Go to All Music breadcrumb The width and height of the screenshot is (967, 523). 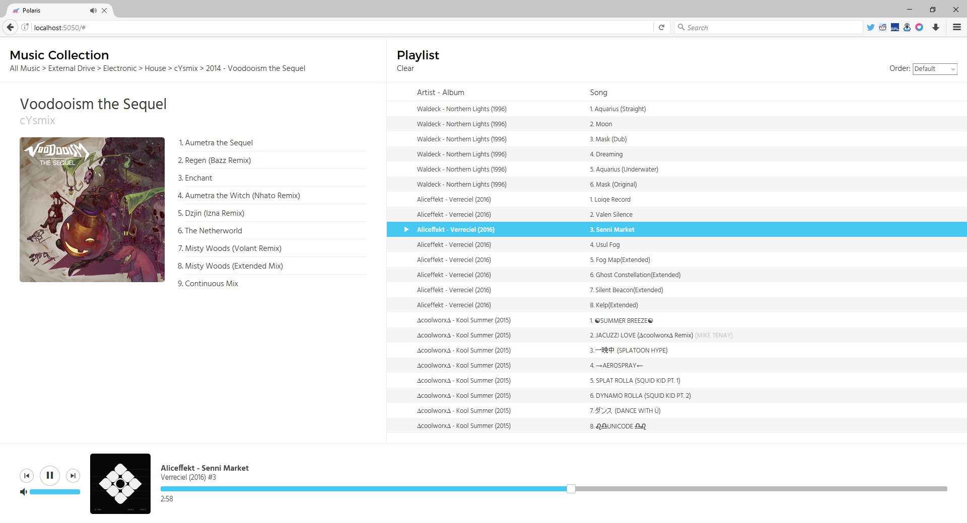[x=25, y=68]
